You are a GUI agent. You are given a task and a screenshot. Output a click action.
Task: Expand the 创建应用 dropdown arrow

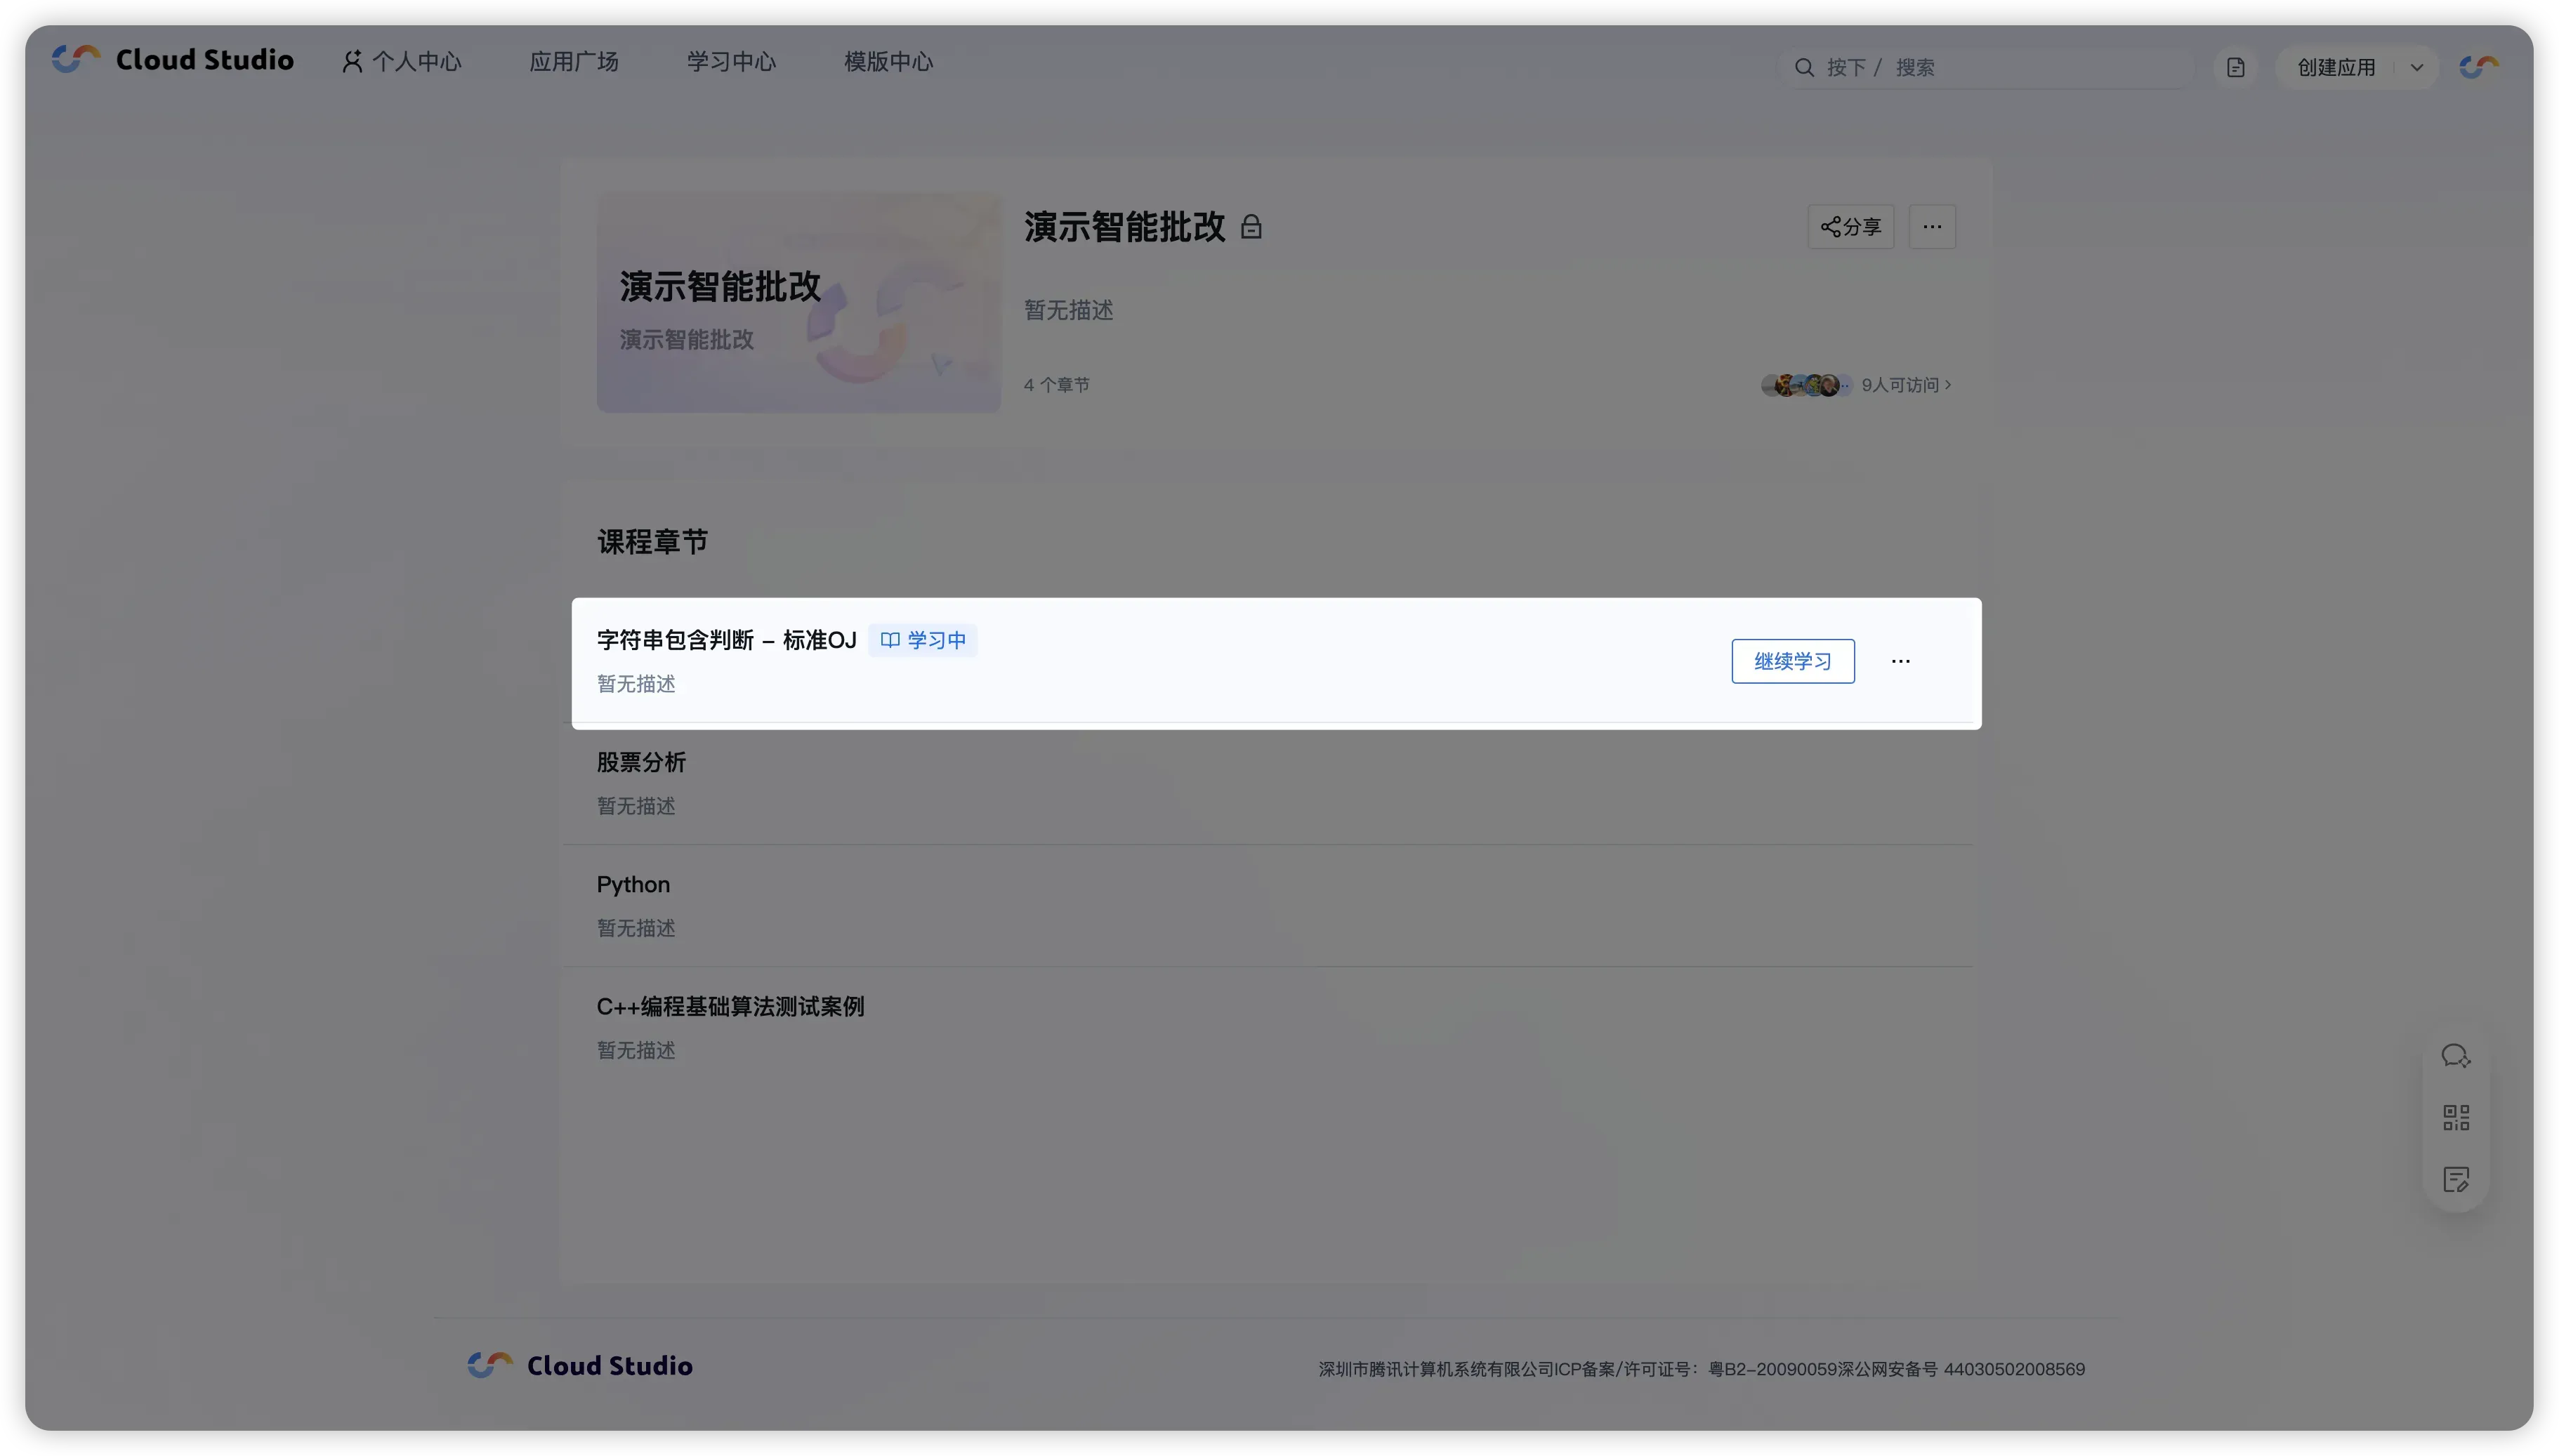2416,68
